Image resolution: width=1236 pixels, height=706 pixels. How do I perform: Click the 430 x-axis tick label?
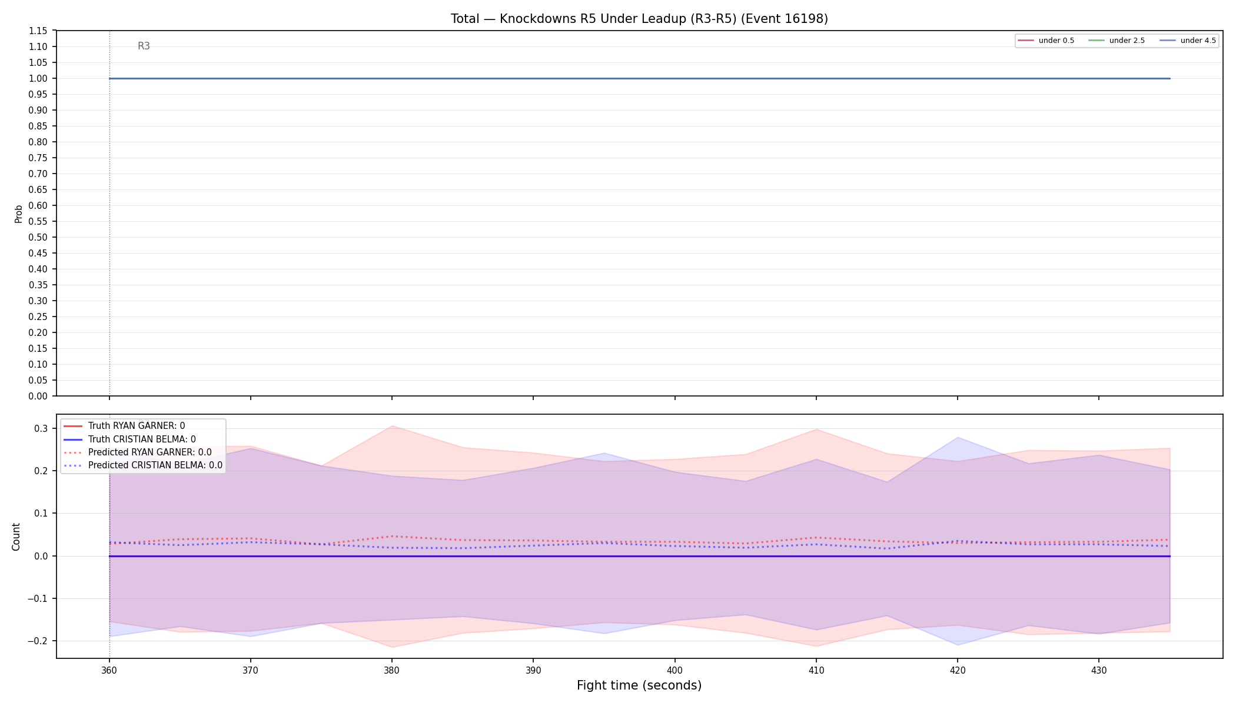[1099, 670]
